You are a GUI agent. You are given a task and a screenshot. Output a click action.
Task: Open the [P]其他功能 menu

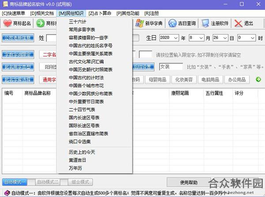[128, 13]
